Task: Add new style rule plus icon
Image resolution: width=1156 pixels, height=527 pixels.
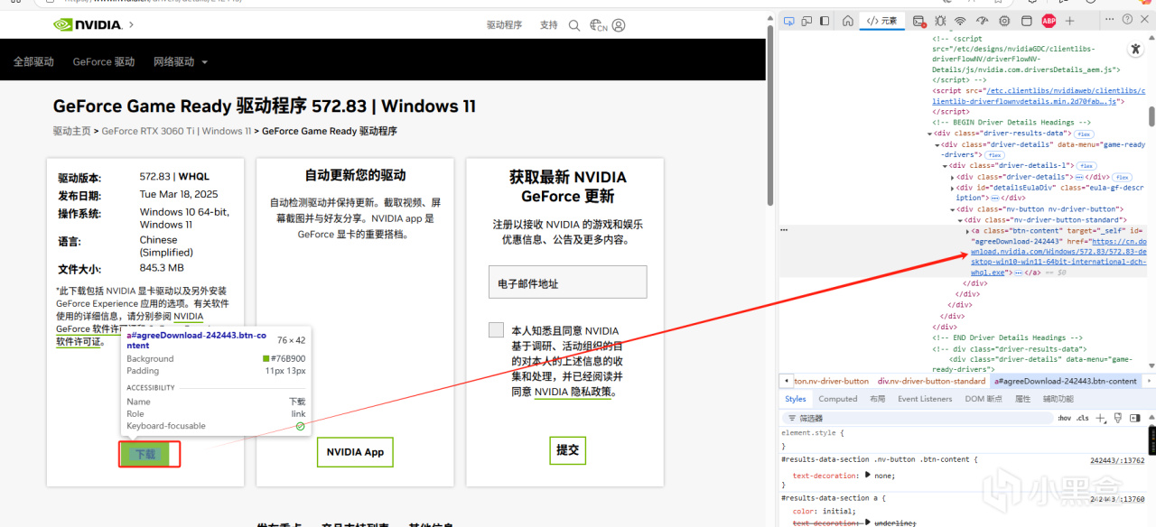Action: coord(1100,418)
